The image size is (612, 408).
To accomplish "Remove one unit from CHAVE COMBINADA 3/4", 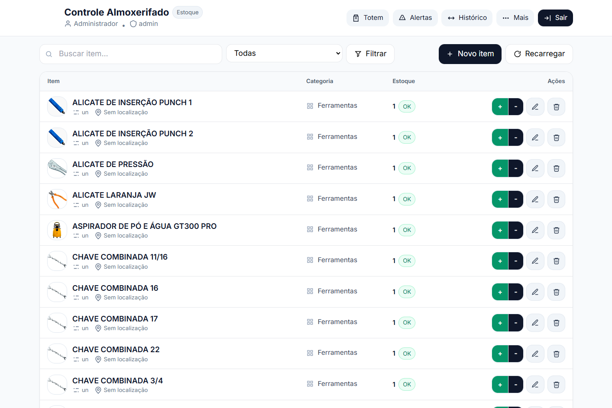I will point(515,385).
